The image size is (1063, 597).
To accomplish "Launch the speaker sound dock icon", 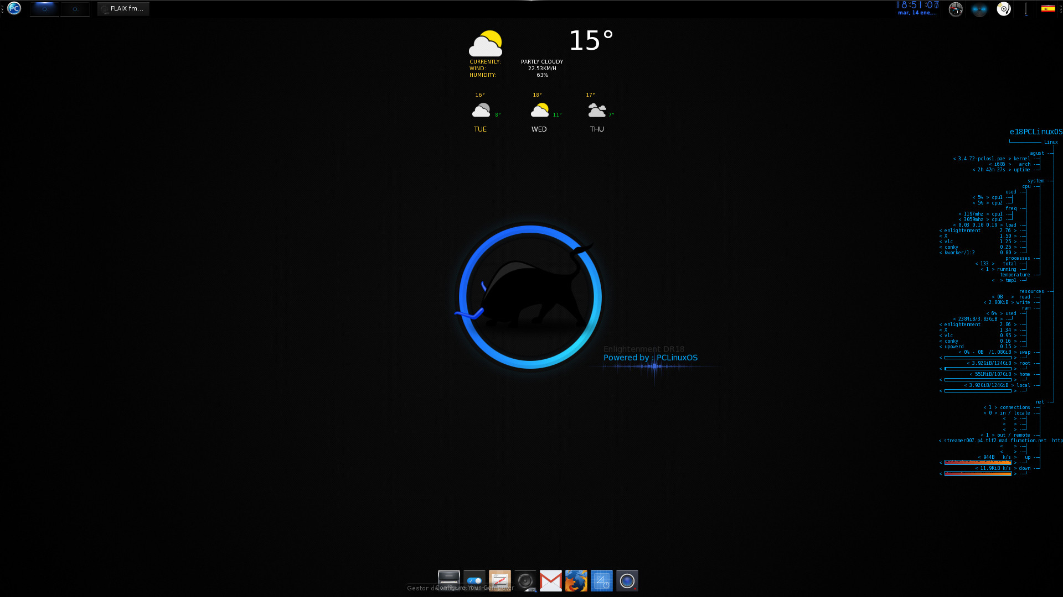I will 525,580.
